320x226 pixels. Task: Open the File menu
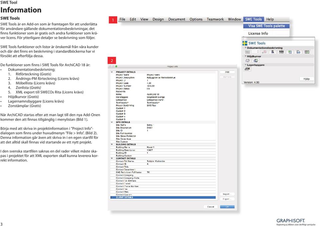[x=122, y=19]
